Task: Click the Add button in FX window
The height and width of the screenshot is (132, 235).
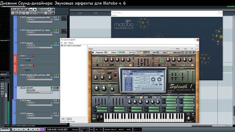Action: pos(63,119)
